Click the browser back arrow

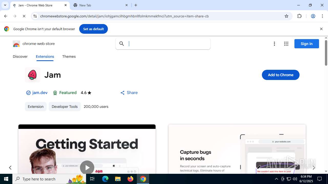click(6, 16)
